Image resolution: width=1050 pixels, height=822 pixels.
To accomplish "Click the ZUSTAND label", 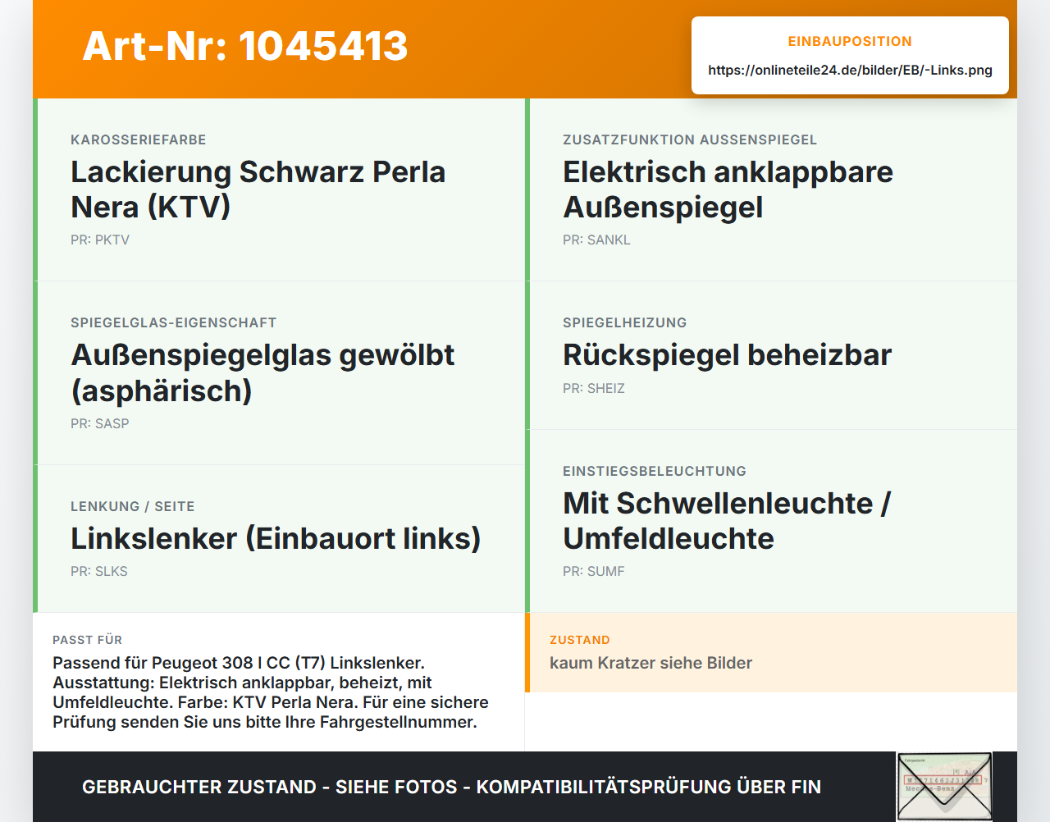I will 580,641.
